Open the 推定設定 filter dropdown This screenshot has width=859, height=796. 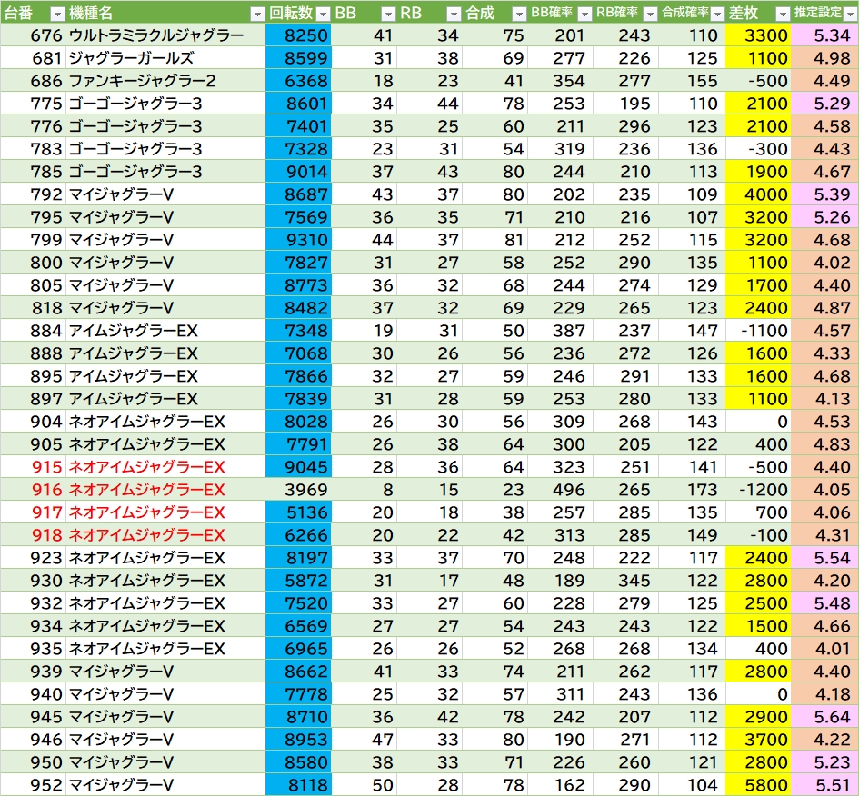tap(847, 13)
